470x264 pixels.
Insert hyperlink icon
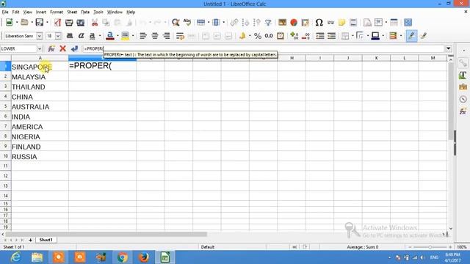pyautogui.click(x=330, y=23)
